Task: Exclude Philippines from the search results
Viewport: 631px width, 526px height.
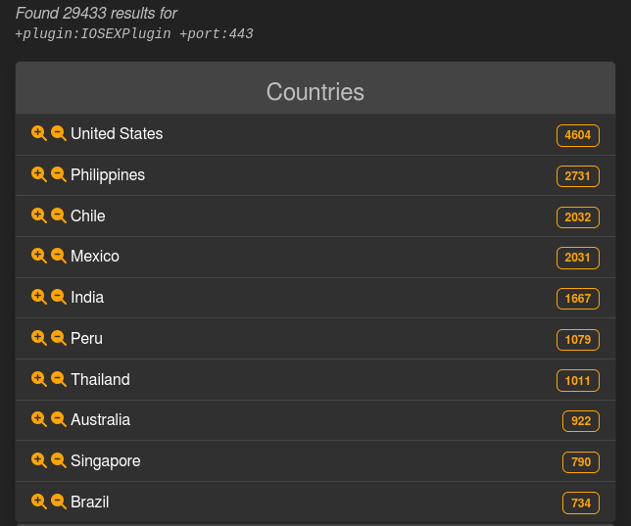Action: pyautogui.click(x=59, y=174)
